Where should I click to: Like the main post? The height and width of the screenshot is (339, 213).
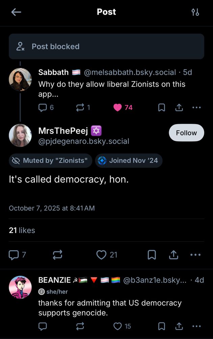[x=101, y=255]
